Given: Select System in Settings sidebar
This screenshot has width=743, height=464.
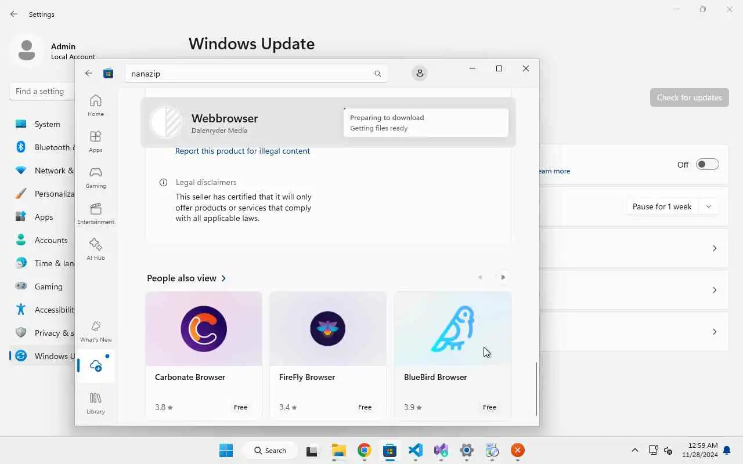Looking at the screenshot, I should click(42, 124).
